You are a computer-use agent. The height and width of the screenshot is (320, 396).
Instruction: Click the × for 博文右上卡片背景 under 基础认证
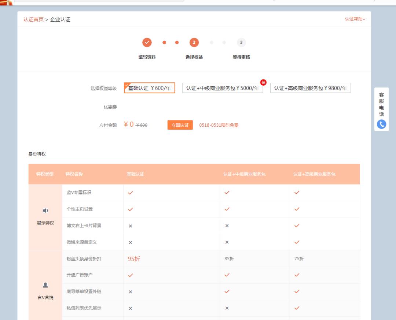[x=130, y=226]
